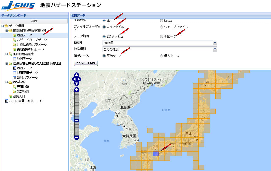
Task: Click the 断層座標データ table icon
Action: coord(14,73)
